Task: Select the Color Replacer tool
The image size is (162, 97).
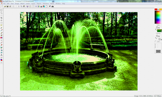Action: [2, 38]
